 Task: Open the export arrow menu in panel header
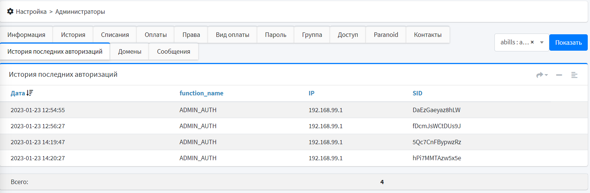[541, 75]
